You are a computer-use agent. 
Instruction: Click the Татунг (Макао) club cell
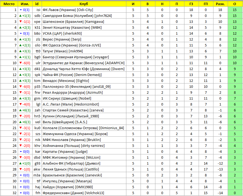click(84, 51)
